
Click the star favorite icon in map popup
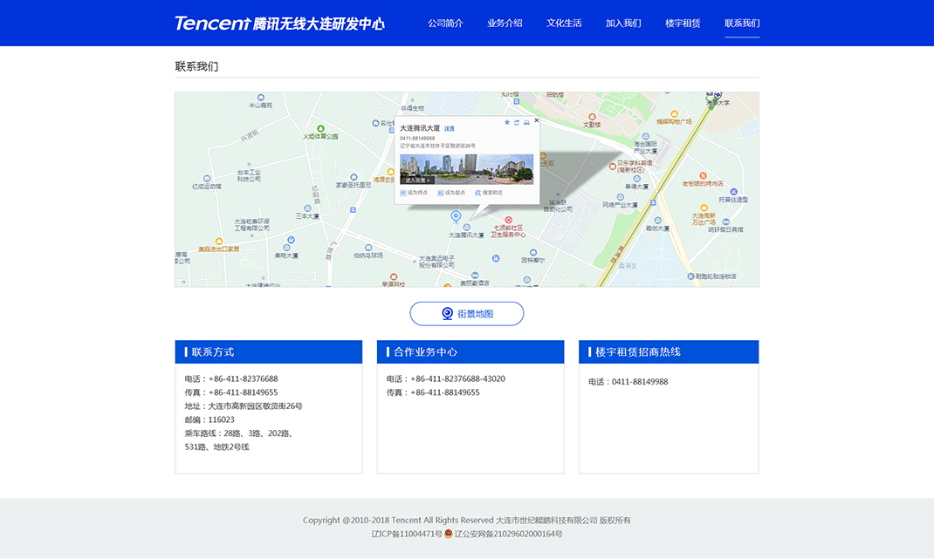point(507,122)
